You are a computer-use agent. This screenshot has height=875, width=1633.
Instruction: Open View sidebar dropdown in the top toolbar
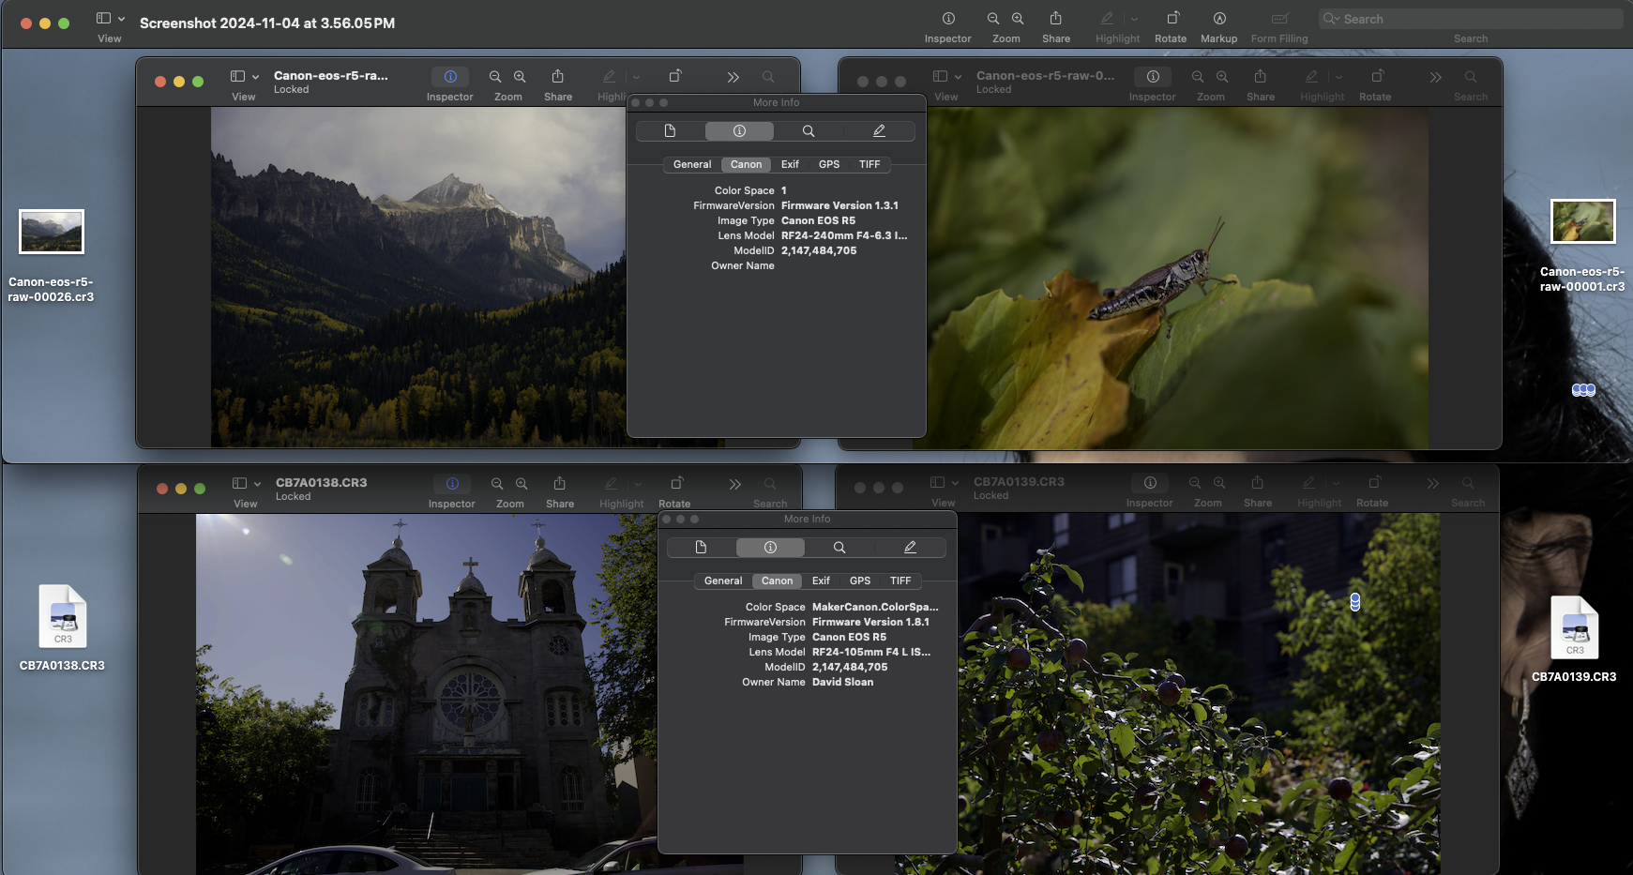pyautogui.click(x=111, y=19)
